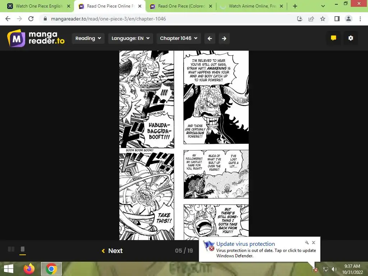The width and height of the screenshot is (368, 276).
Task: Click the mangareader.to logo
Action: [36, 38]
